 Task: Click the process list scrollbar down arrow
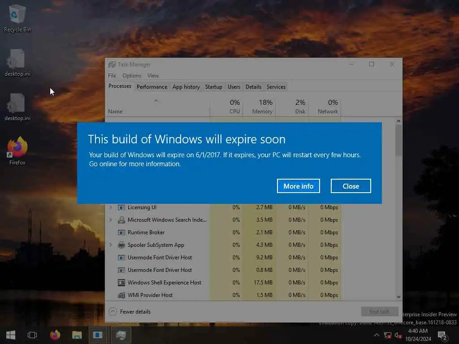click(x=398, y=297)
